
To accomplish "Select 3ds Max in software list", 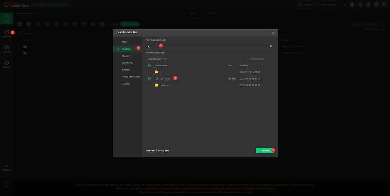I will point(128,49).
